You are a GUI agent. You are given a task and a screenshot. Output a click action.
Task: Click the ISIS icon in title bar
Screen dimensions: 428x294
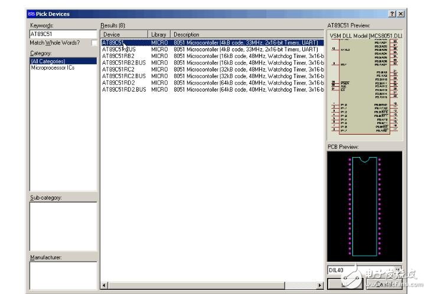pyautogui.click(x=31, y=14)
